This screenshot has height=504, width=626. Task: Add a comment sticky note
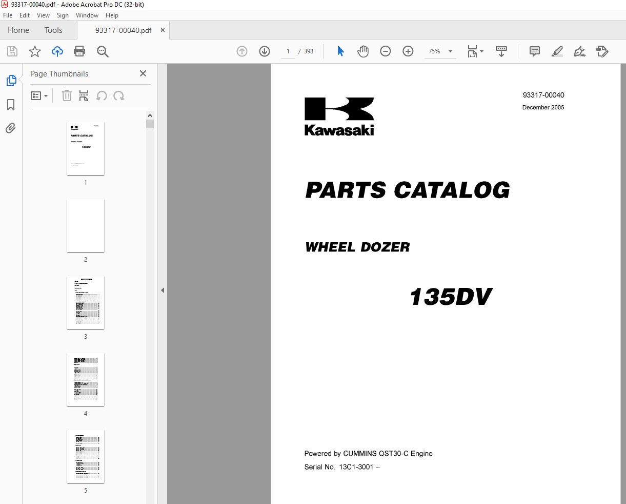pyautogui.click(x=535, y=51)
